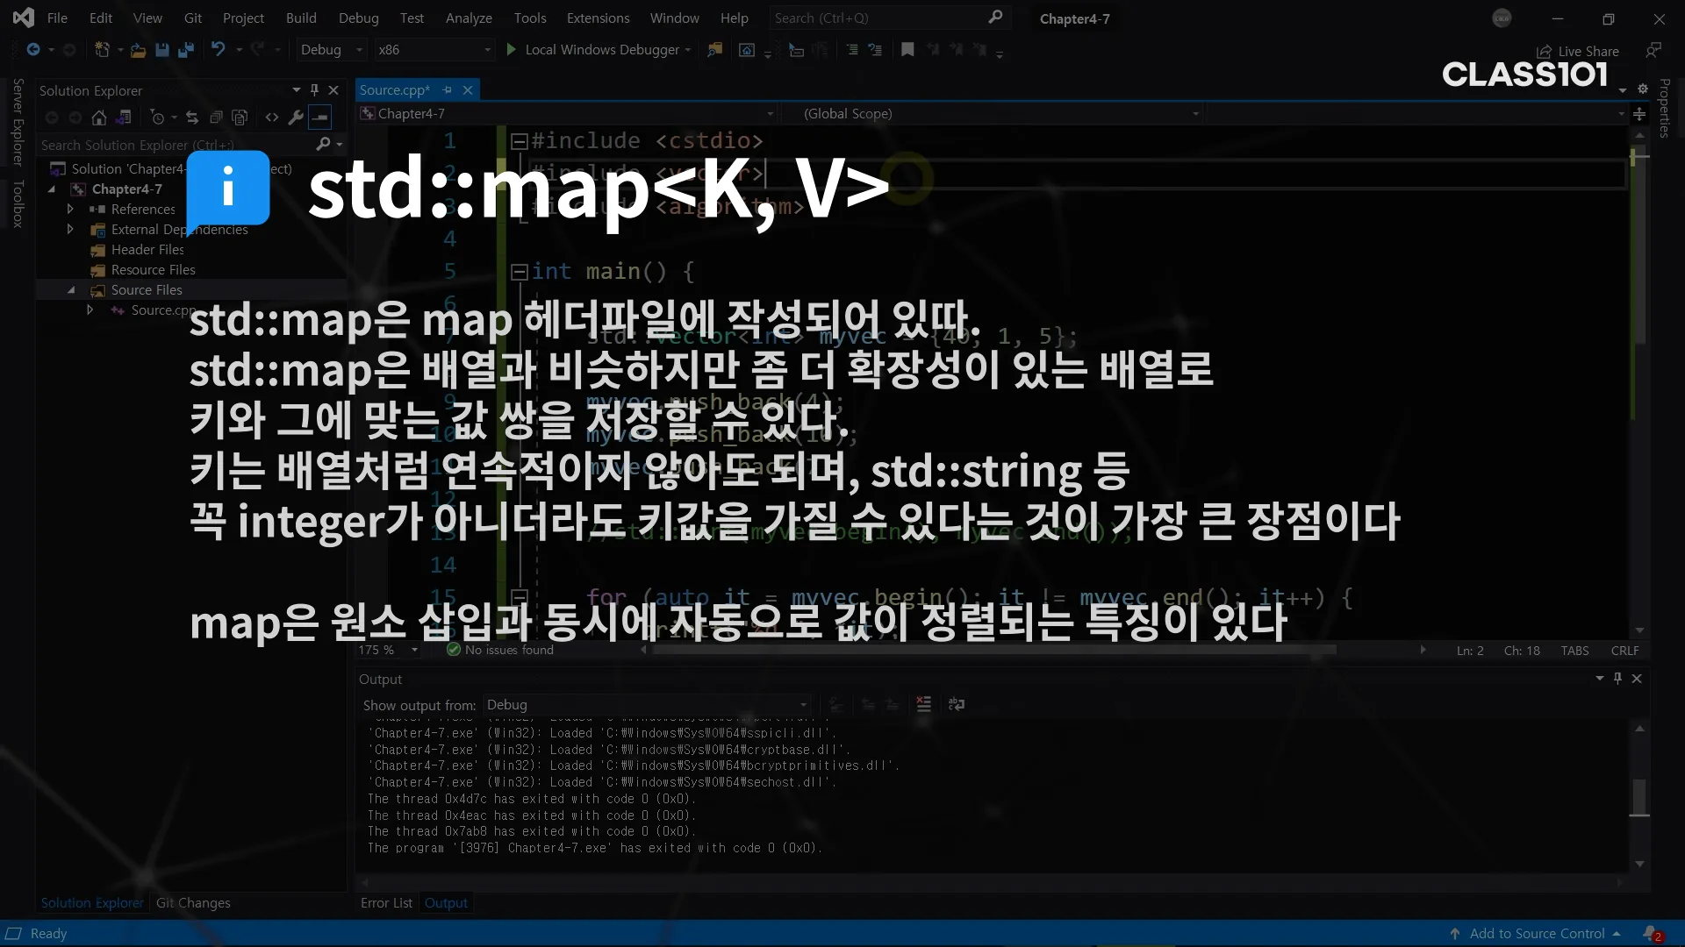Click Add to Source Control
Image resolution: width=1685 pixels, height=947 pixels.
tap(1537, 934)
